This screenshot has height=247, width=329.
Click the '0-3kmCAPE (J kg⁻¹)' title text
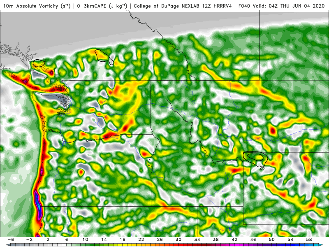(x=102, y=6)
